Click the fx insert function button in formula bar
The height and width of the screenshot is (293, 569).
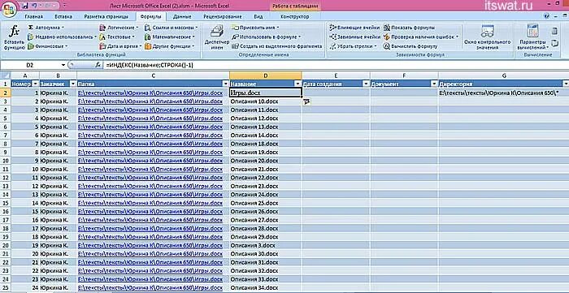pyautogui.click(x=98, y=65)
